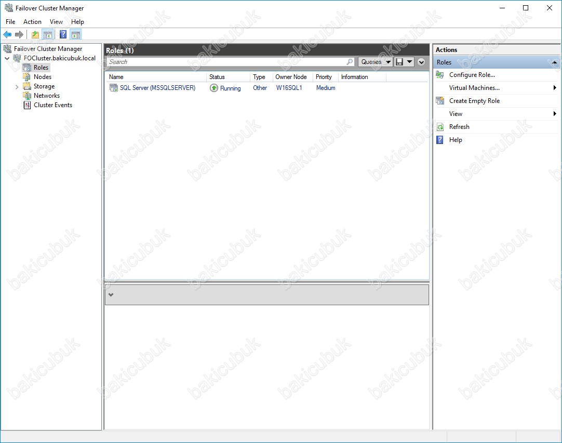
Task: Click the Networks tree icon
Action: pos(27,96)
